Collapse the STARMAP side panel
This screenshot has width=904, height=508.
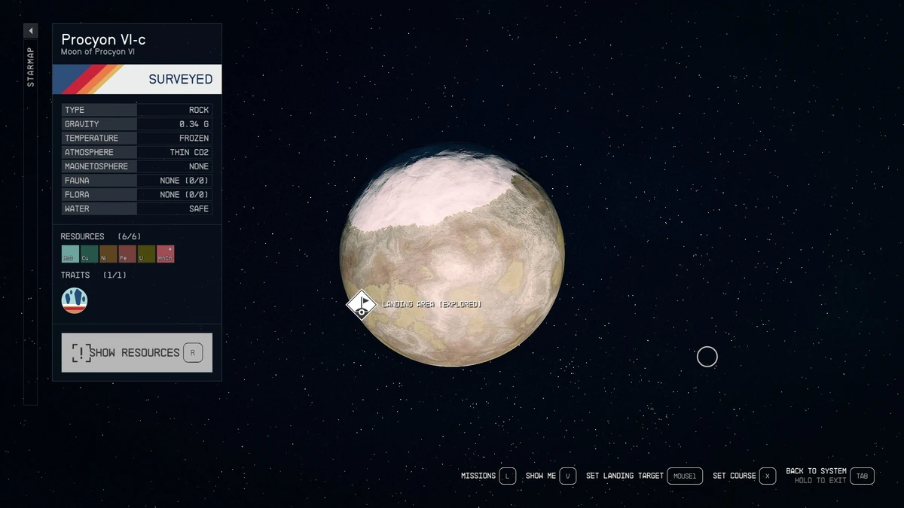pyautogui.click(x=30, y=30)
